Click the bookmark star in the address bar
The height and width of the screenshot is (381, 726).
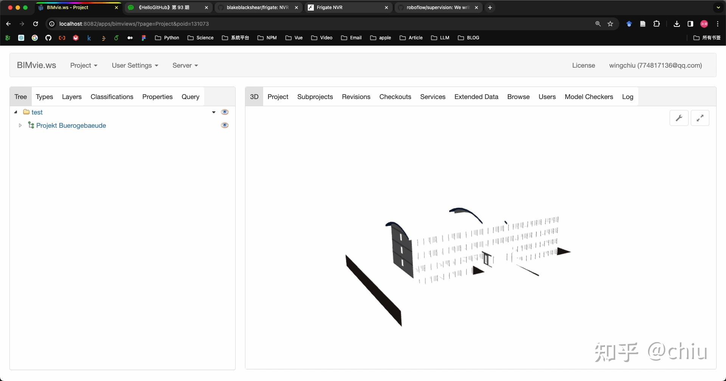coord(610,23)
